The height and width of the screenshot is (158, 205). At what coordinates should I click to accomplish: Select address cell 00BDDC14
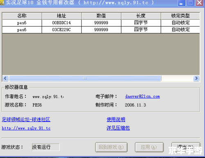[x=61, y=23]
